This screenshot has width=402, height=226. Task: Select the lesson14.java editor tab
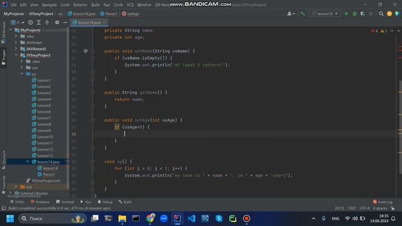[89, 23]
